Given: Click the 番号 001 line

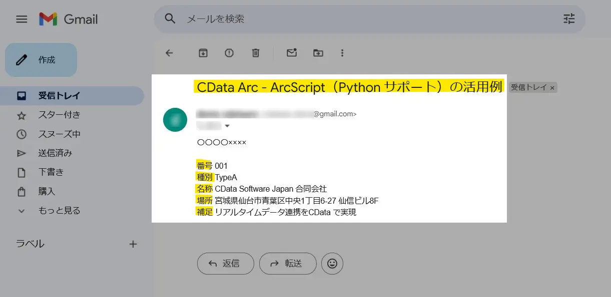Looking at the screenshot, I should pyautogui.click(x=212, y=166).
